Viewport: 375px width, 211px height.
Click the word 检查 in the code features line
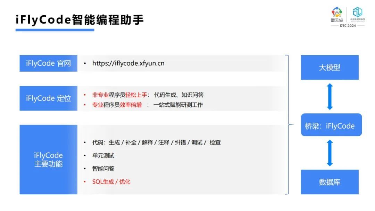pos(215,143)
